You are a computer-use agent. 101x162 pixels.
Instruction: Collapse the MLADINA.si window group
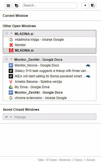(11, 33)
